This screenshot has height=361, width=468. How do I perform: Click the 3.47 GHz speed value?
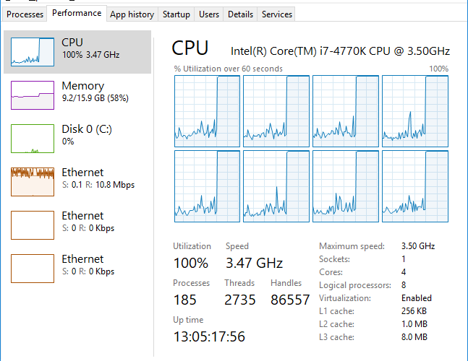pos(254,263)
